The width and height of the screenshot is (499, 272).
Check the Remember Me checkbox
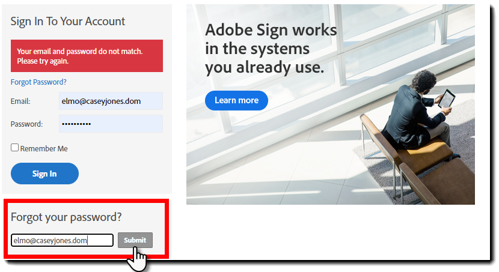click(14, 148)
